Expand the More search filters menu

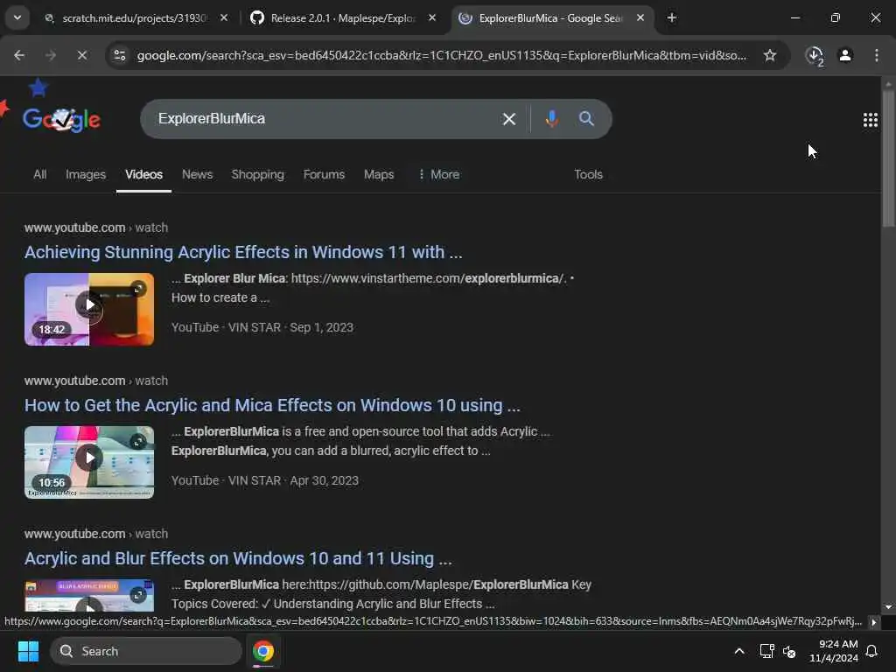pos(439,174)
